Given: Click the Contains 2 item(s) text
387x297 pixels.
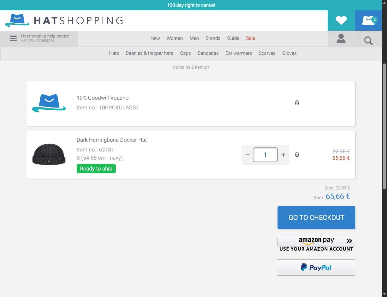Looking at the screenshot, I should click(x=191, y=67).
